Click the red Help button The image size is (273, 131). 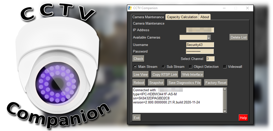pos(243,118)
